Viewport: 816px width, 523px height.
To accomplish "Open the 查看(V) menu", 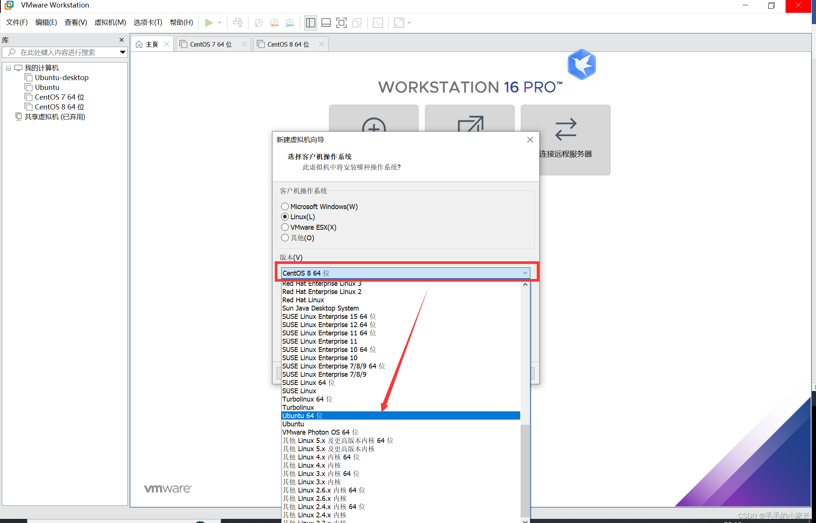I will (x=76, y=23).
